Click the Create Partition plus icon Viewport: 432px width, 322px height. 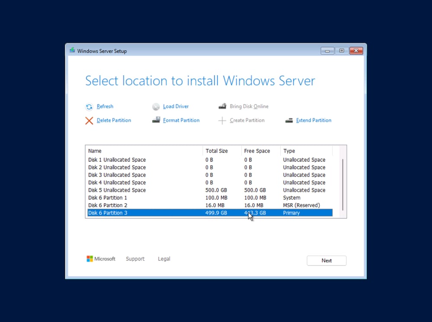pos(221,120)
